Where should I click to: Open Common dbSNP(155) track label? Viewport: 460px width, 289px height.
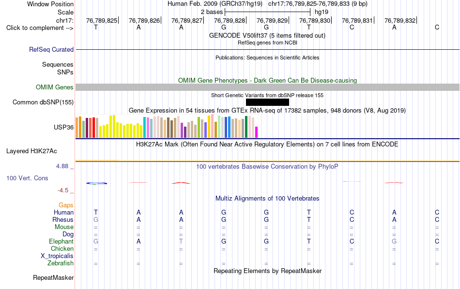pos(43,102)
